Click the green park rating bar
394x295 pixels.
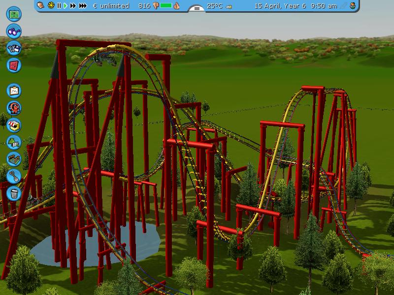click(166, 5)
